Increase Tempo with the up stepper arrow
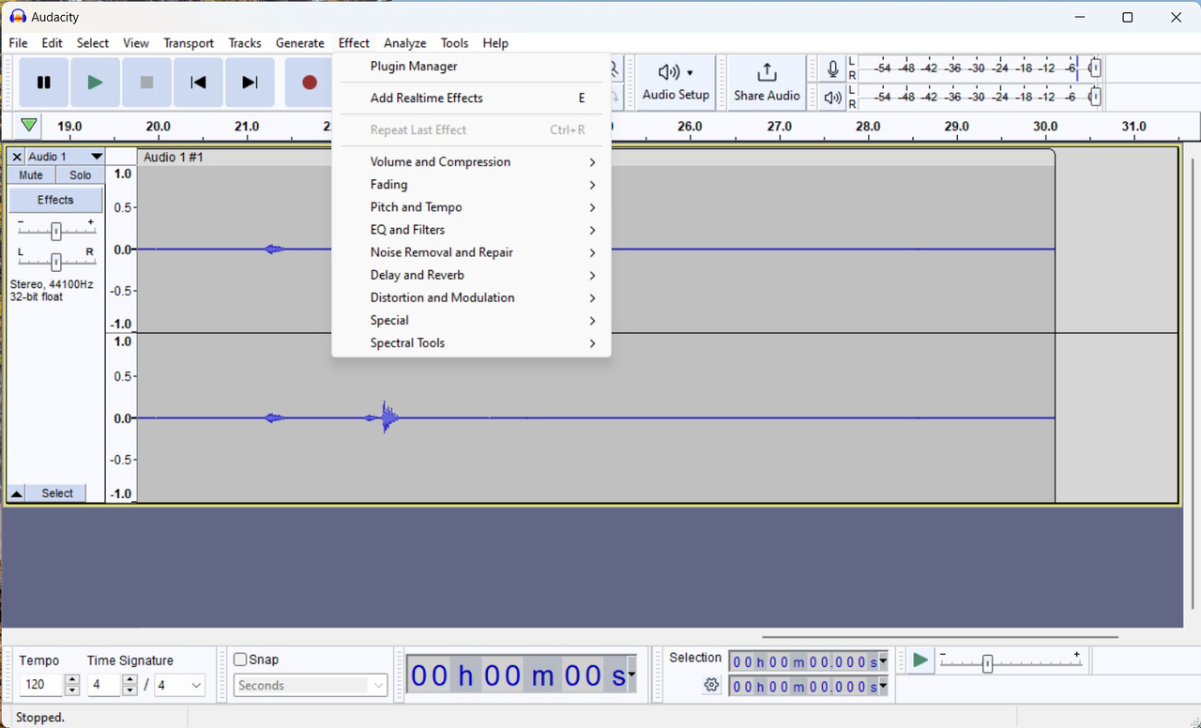1201x728 pixels. (x=73, y=678)
